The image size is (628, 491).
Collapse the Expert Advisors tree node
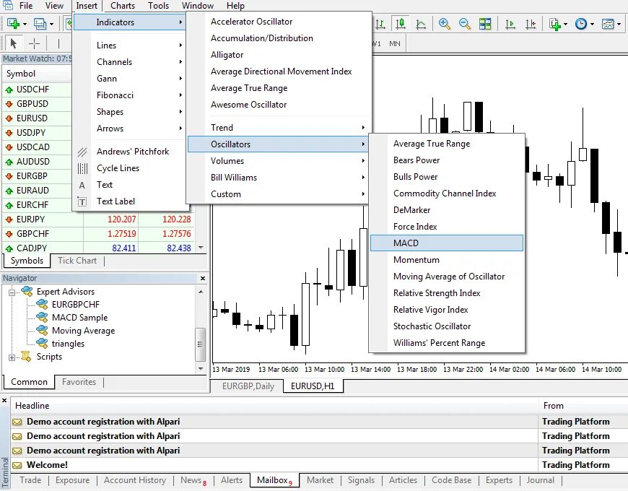(x=12, y=292)
